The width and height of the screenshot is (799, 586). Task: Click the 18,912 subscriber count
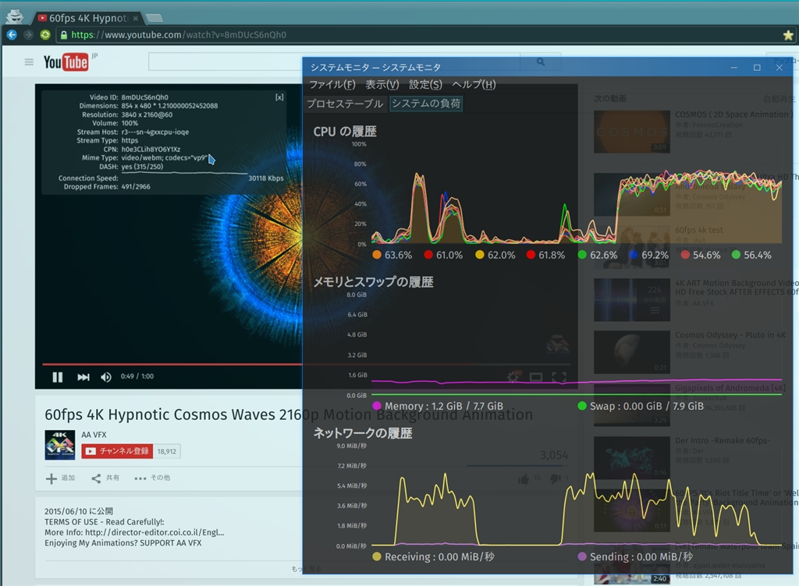[x=167, y=451]
